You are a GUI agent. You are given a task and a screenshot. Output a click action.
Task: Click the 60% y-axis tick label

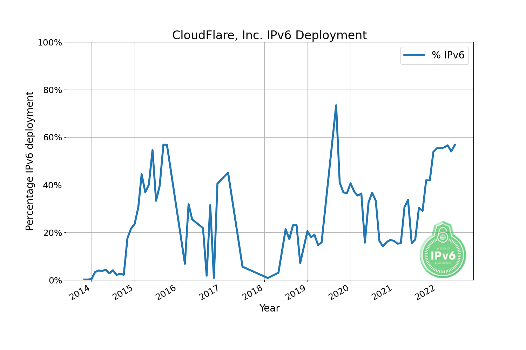click(x=52, y=138)
